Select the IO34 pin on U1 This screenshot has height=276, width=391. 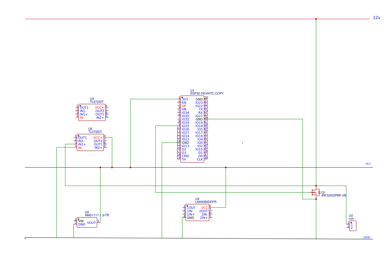[x=185, y=113]
